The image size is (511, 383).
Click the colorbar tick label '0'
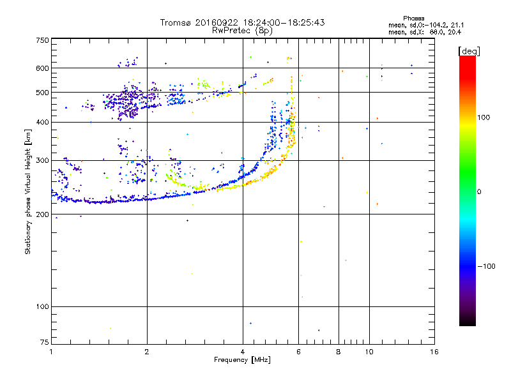point(479,192)
